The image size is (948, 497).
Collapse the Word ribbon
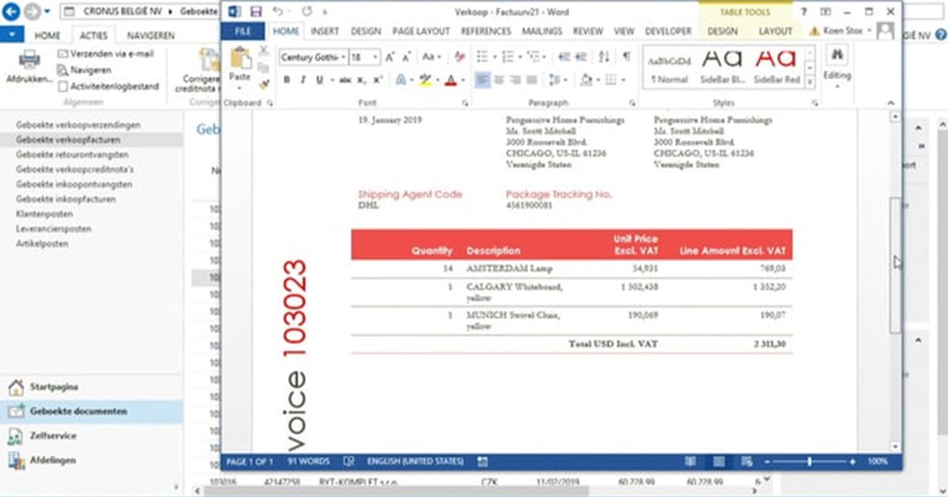click(892, 103)
